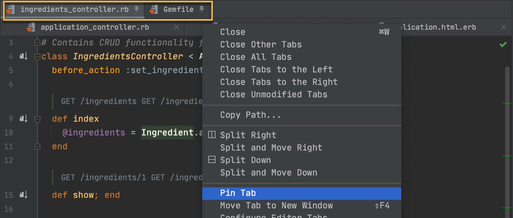
Task: Close the application.html.erb tab
Action: pos(504,27)
